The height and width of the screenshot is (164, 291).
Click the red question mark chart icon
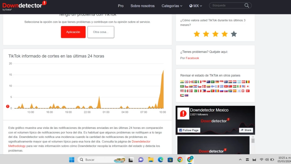click(x=8, y=107)
